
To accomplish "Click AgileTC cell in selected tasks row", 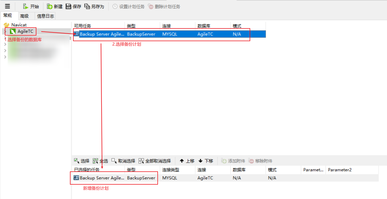I will pos(205,178).
